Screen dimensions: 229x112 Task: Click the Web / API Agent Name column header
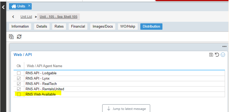(44, 66)
